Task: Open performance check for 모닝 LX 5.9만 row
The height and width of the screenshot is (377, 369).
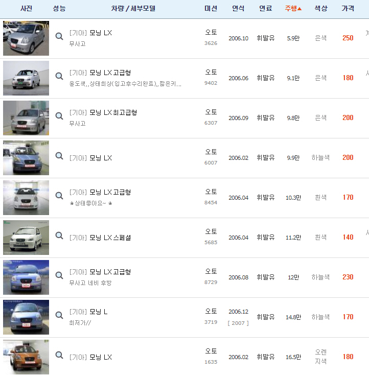Action: 59,36
